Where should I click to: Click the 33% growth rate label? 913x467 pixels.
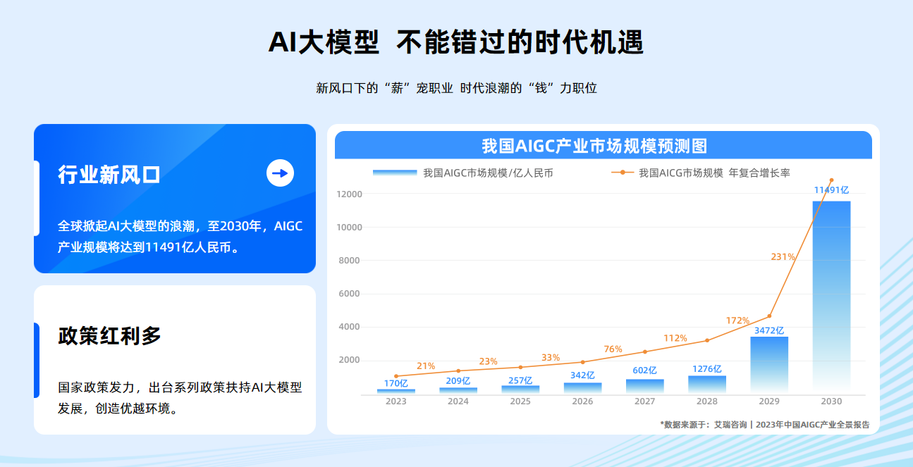551,358
